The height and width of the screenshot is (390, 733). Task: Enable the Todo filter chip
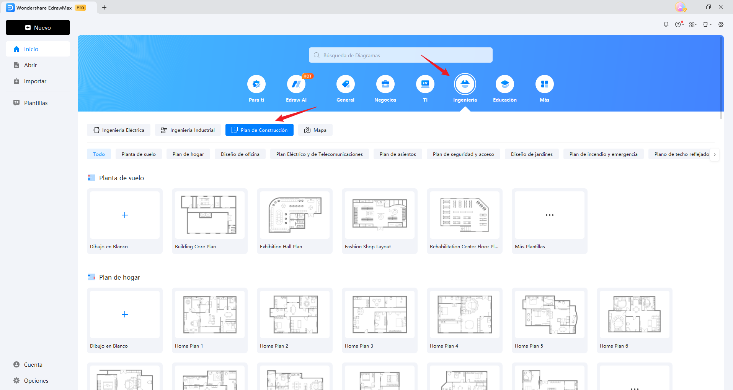click(99, 154)
